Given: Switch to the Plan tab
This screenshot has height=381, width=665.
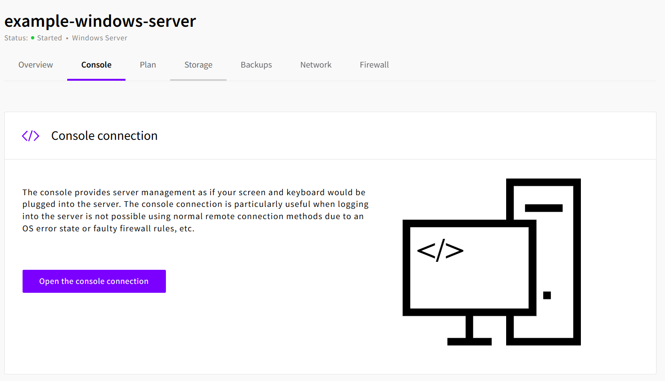Looking at the screenshot, I should pyautogui.click(x=148, y=65).
